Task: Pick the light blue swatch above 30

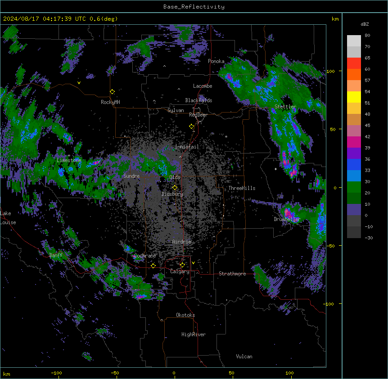Action: click(x=354, y=176)
